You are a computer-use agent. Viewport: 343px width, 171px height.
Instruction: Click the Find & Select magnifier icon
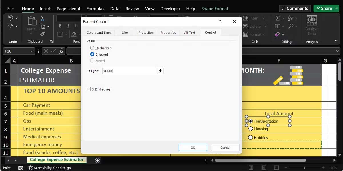[x=291, y=26]
